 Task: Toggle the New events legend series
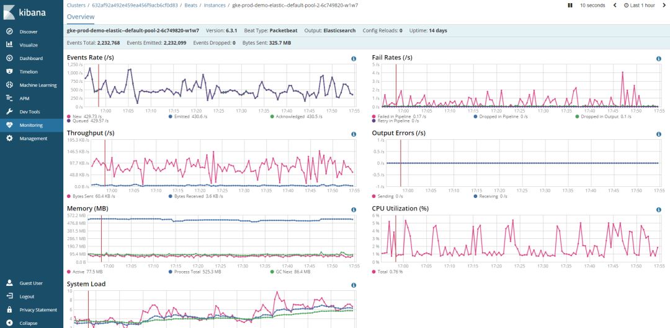pos(84,116)
